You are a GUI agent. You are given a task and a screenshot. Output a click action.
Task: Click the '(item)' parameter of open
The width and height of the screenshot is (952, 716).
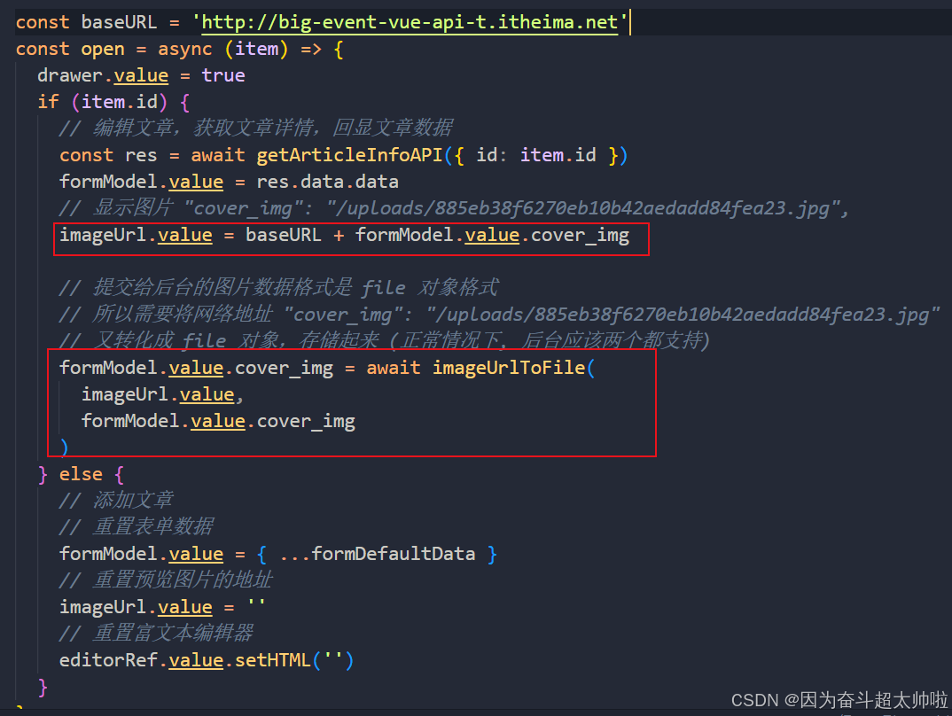pos(256,49)
